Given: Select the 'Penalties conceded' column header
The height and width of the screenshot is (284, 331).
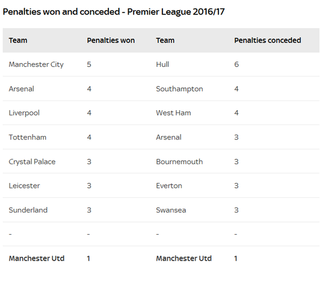Looking at the screenshot, I should 268,40.
